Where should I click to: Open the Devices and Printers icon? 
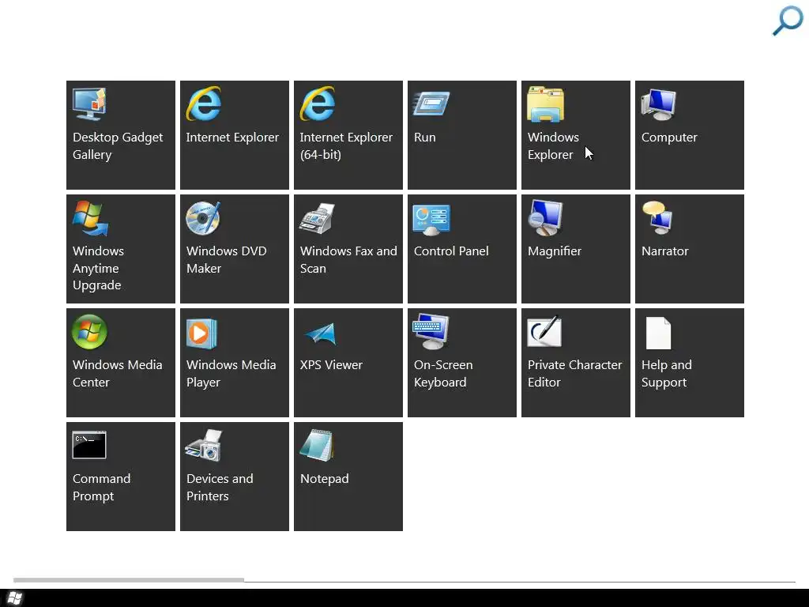[x=204, y=446]
